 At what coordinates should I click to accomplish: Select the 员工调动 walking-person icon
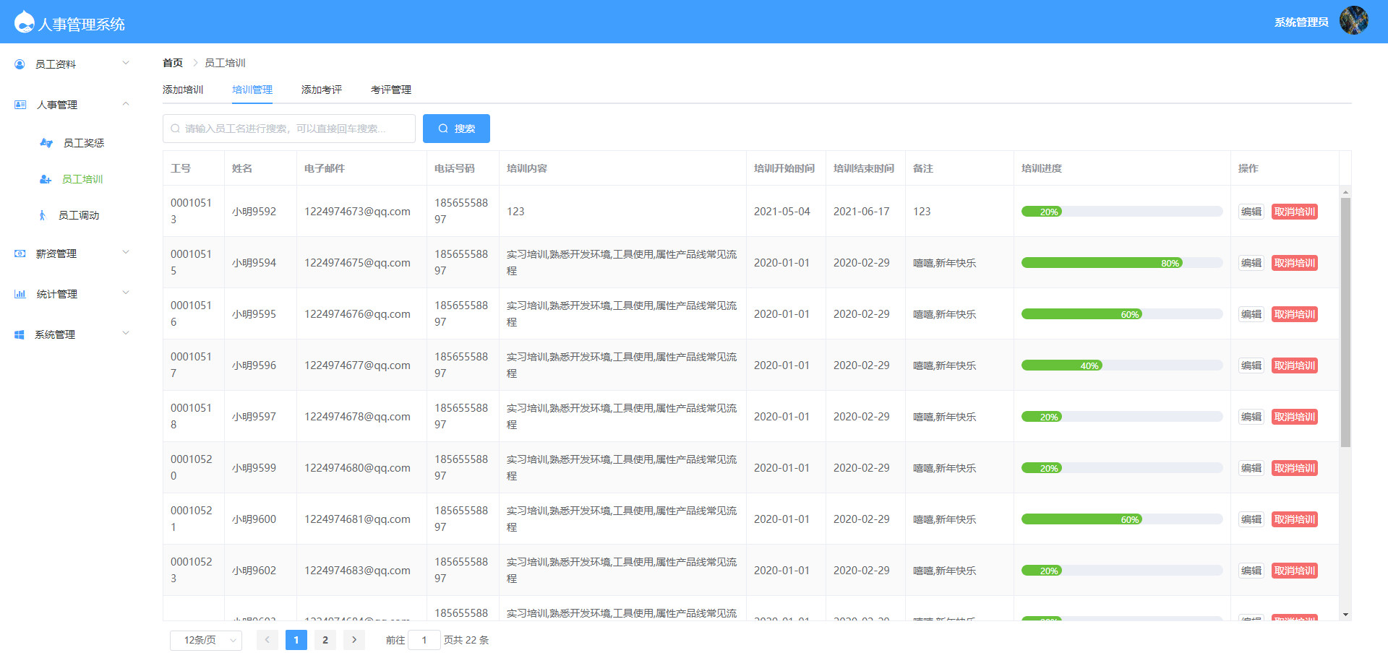click(x=43, y=215)
